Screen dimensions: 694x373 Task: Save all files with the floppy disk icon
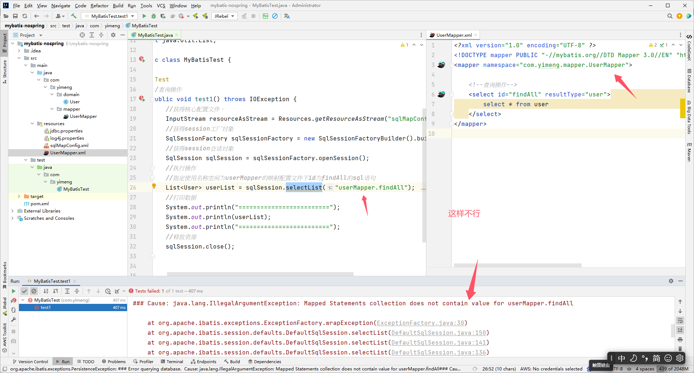pos(15,16)
